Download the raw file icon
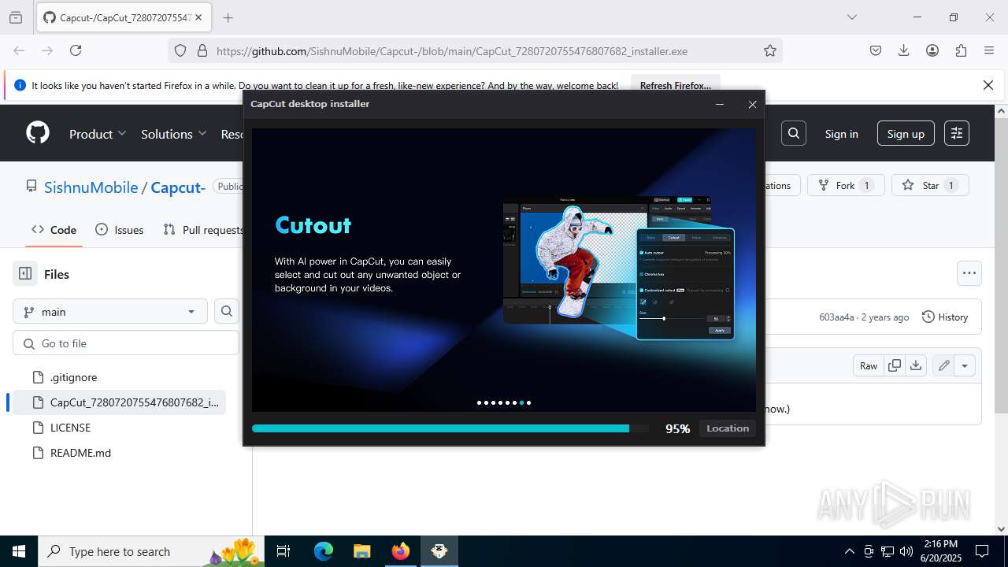This screenshot has width=1008, height=567. point(915,365)
